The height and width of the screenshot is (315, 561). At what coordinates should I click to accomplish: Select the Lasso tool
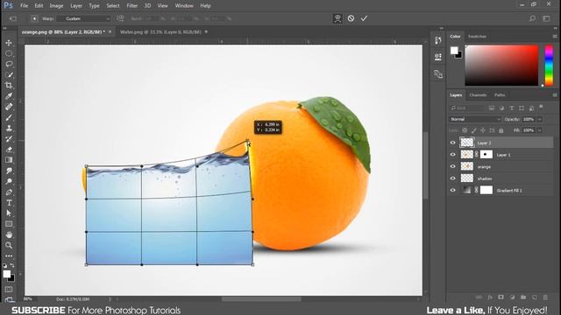tap(9, 64)
